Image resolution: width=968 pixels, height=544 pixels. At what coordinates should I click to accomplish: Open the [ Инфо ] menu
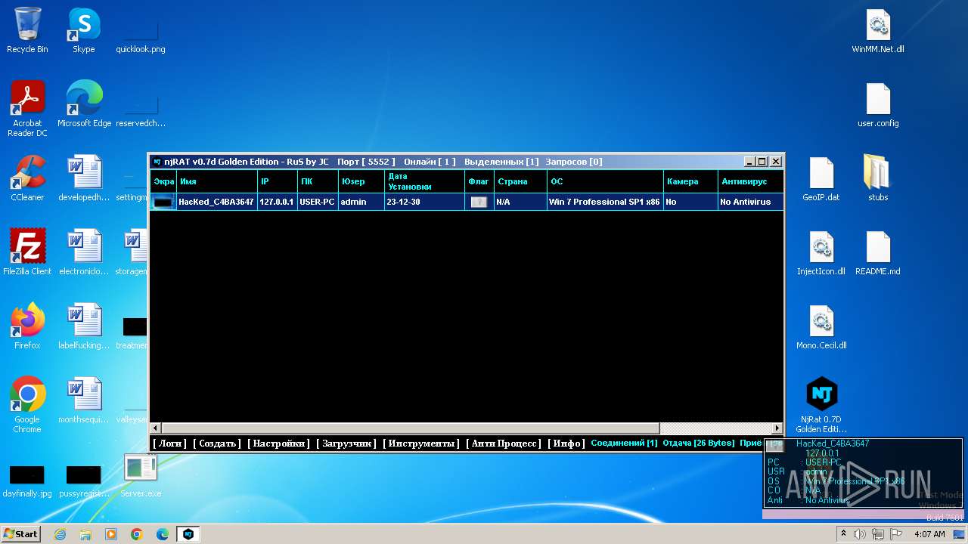566,444
